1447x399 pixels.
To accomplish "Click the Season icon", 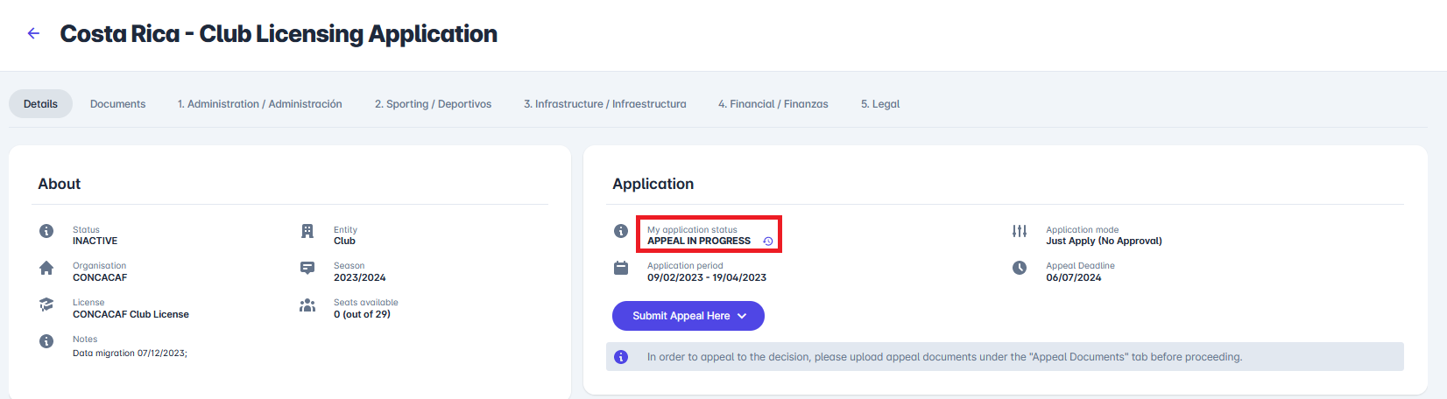I will 307,268.
